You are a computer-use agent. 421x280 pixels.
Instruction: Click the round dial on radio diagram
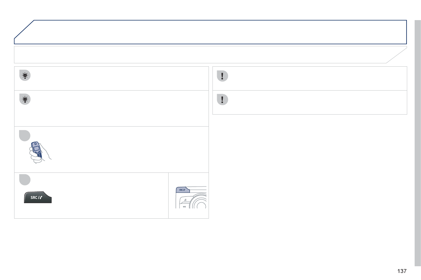(x=200, y=205)
